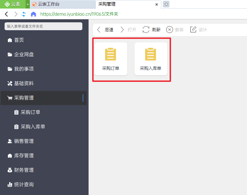Click the 企业网盘 folder icon
Image resolution: width=247 pixels, height=195 pixels.
(x=10, y=54)
